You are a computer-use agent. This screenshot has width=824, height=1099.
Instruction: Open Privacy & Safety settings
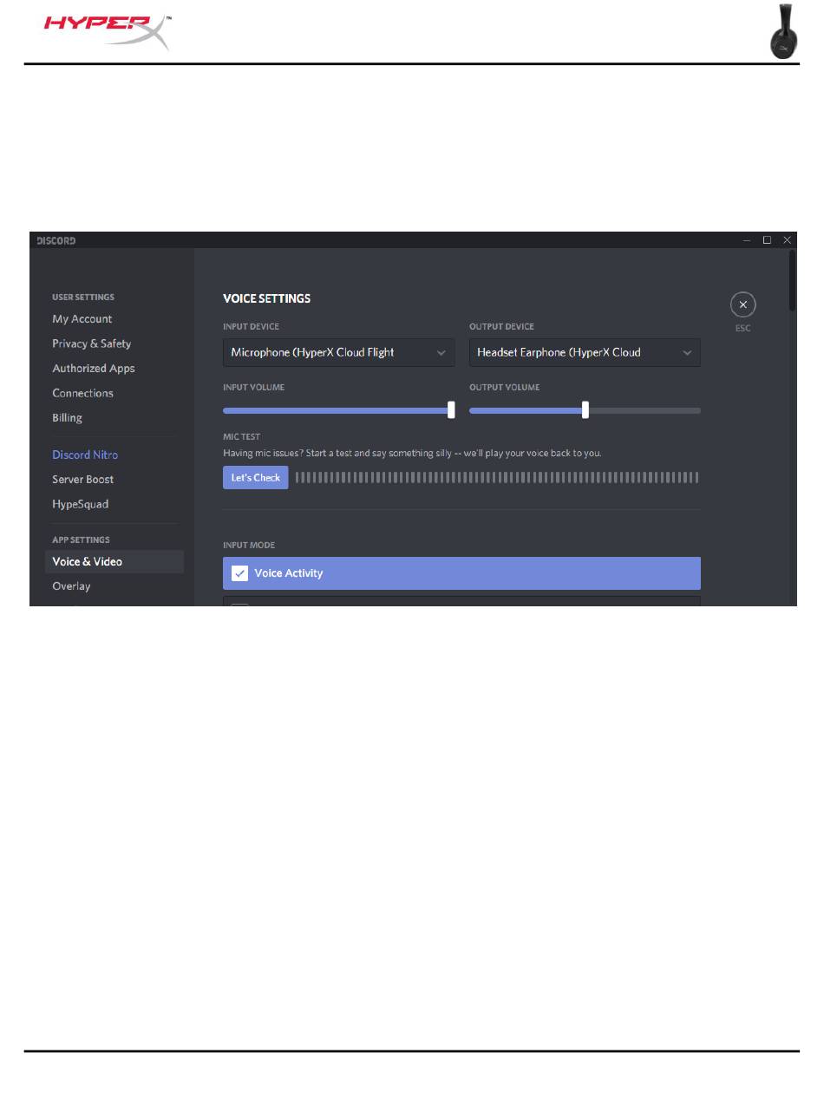(92, 343)
